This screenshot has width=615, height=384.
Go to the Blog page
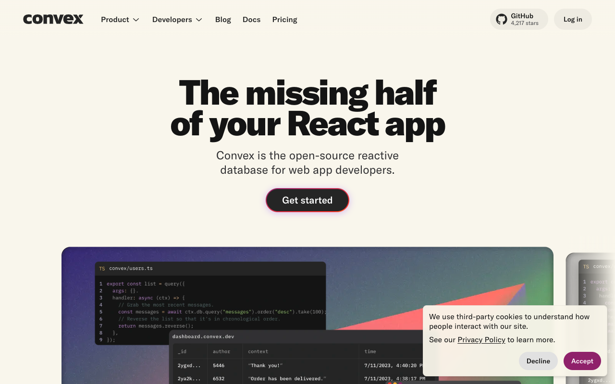click(223, 20)
